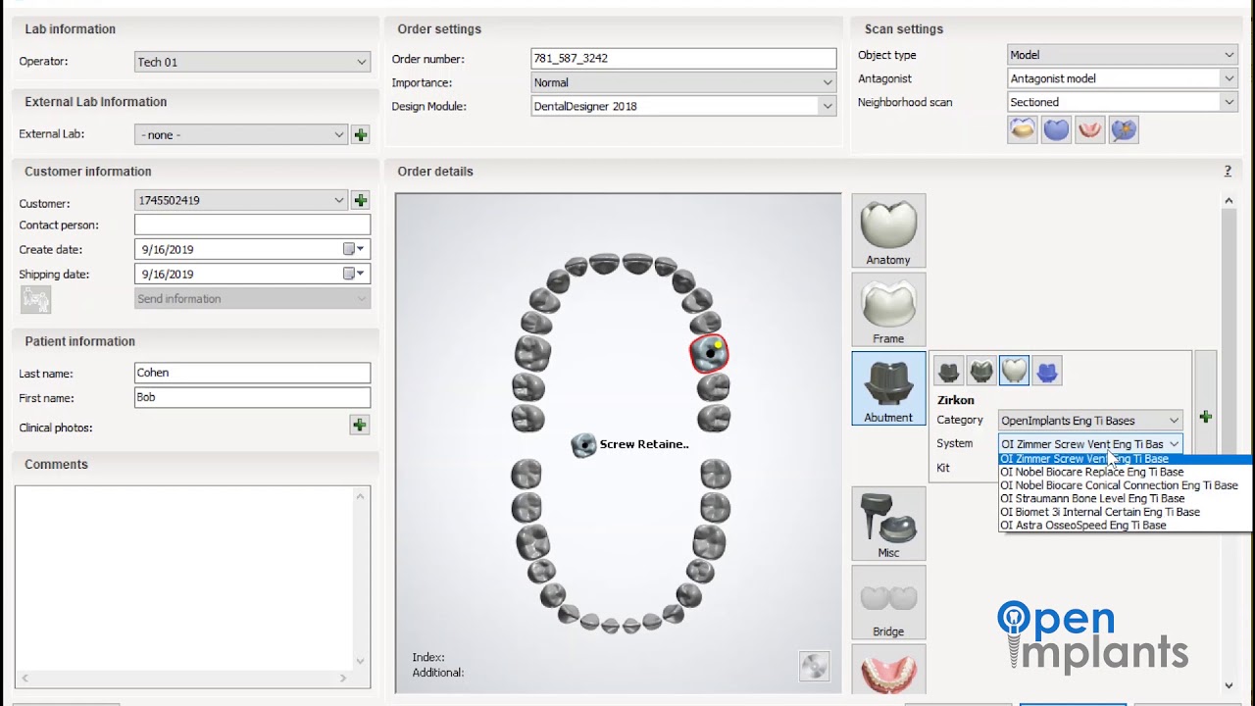1255x706 pixels.
Task: Click inside the Comments text area
Action: [184, 579]
